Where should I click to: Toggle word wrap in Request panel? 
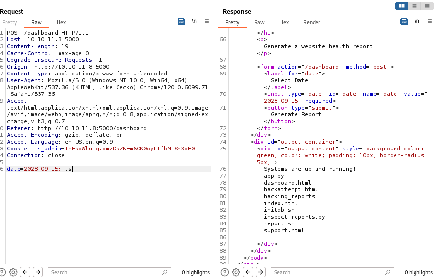pyautogui.click(x=181, y=21)
